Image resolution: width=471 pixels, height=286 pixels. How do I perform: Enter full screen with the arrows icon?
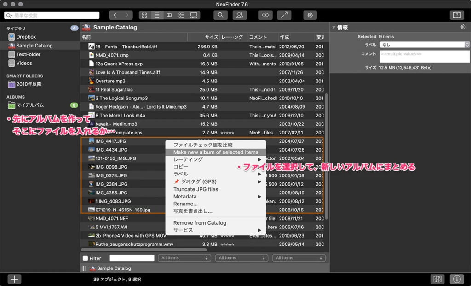pos(284,15)
